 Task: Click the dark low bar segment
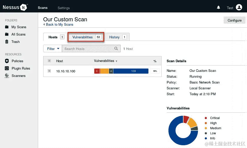111,71
